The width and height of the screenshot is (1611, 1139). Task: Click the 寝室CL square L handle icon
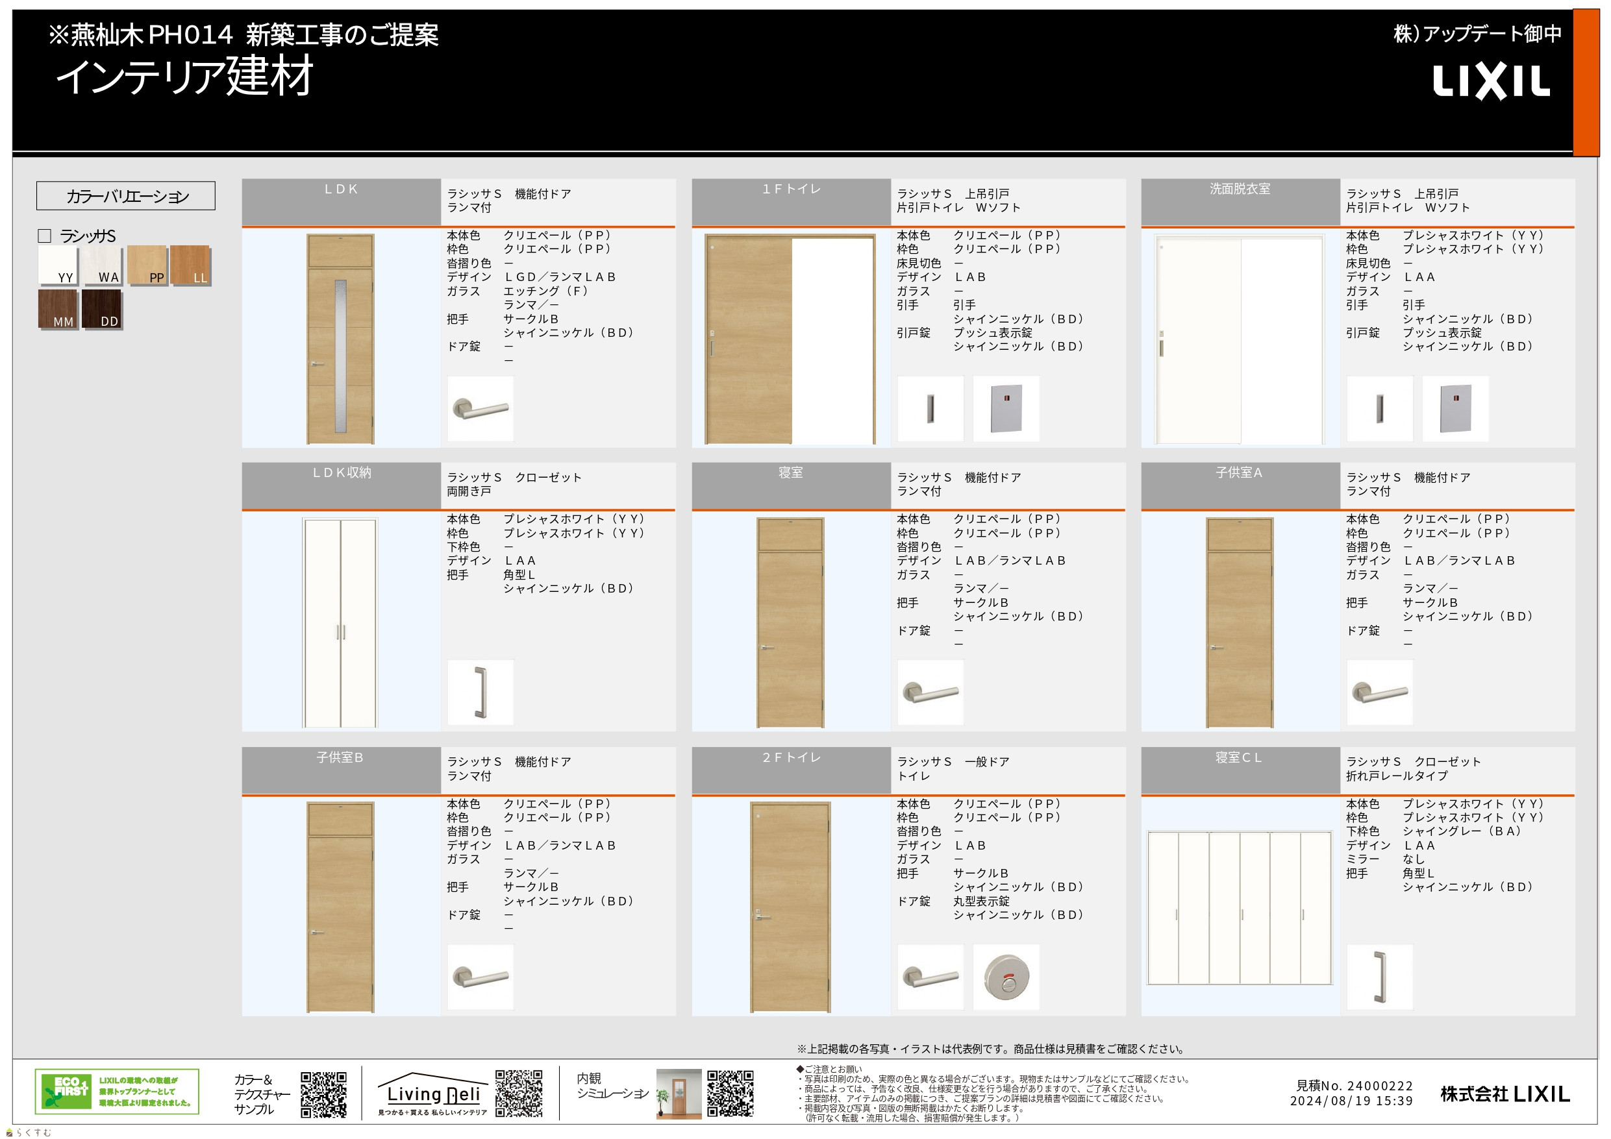tap(1379, 977)
